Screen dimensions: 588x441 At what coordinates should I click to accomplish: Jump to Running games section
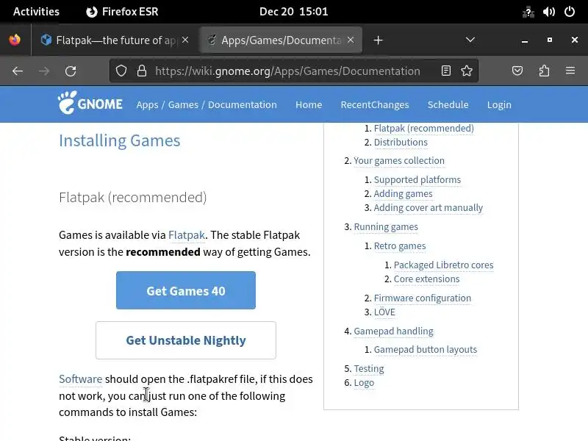pyautogui.click(x=386, y=227)
